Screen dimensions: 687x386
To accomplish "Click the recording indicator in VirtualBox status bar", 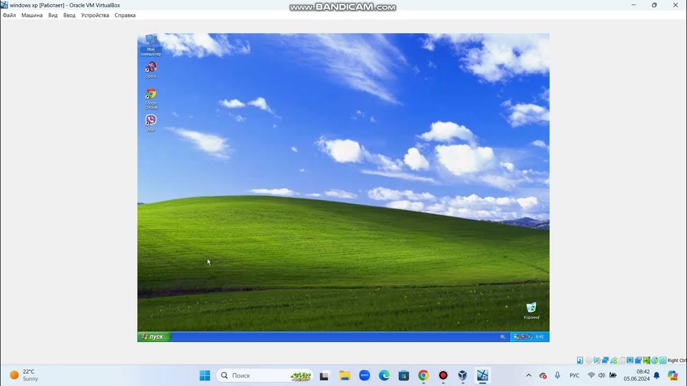I will click(x=638, y=360).
